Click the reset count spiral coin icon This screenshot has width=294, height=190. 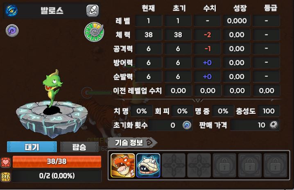point(187,125)
